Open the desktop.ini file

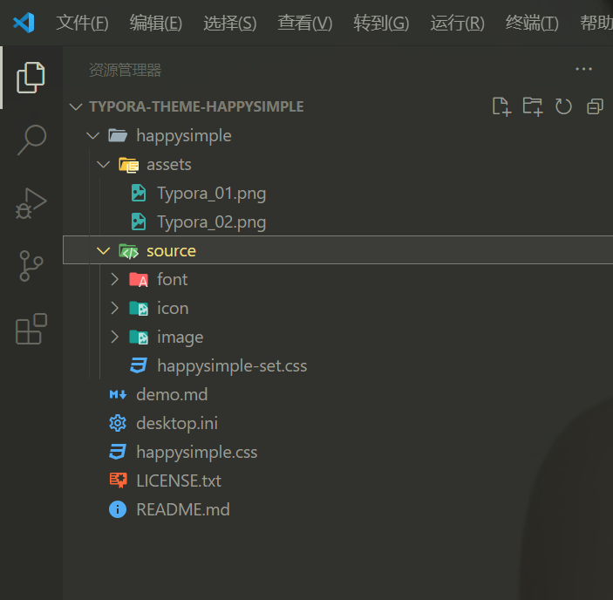point(177,424)
